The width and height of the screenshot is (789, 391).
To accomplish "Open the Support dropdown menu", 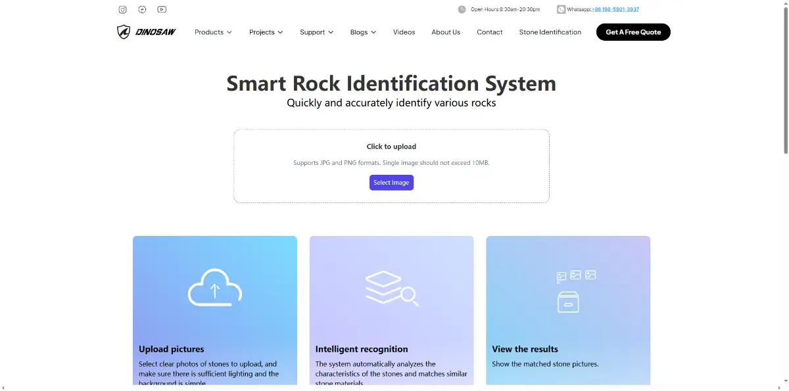I will (316, 32).
